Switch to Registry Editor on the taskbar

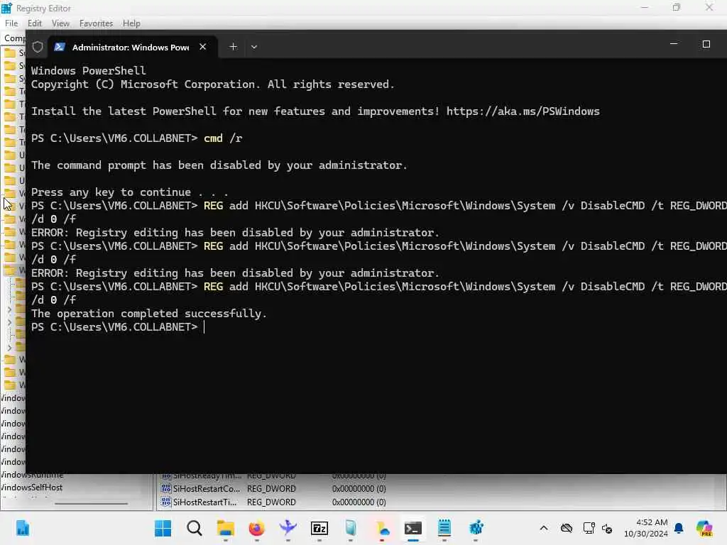(x=476, y=528)
